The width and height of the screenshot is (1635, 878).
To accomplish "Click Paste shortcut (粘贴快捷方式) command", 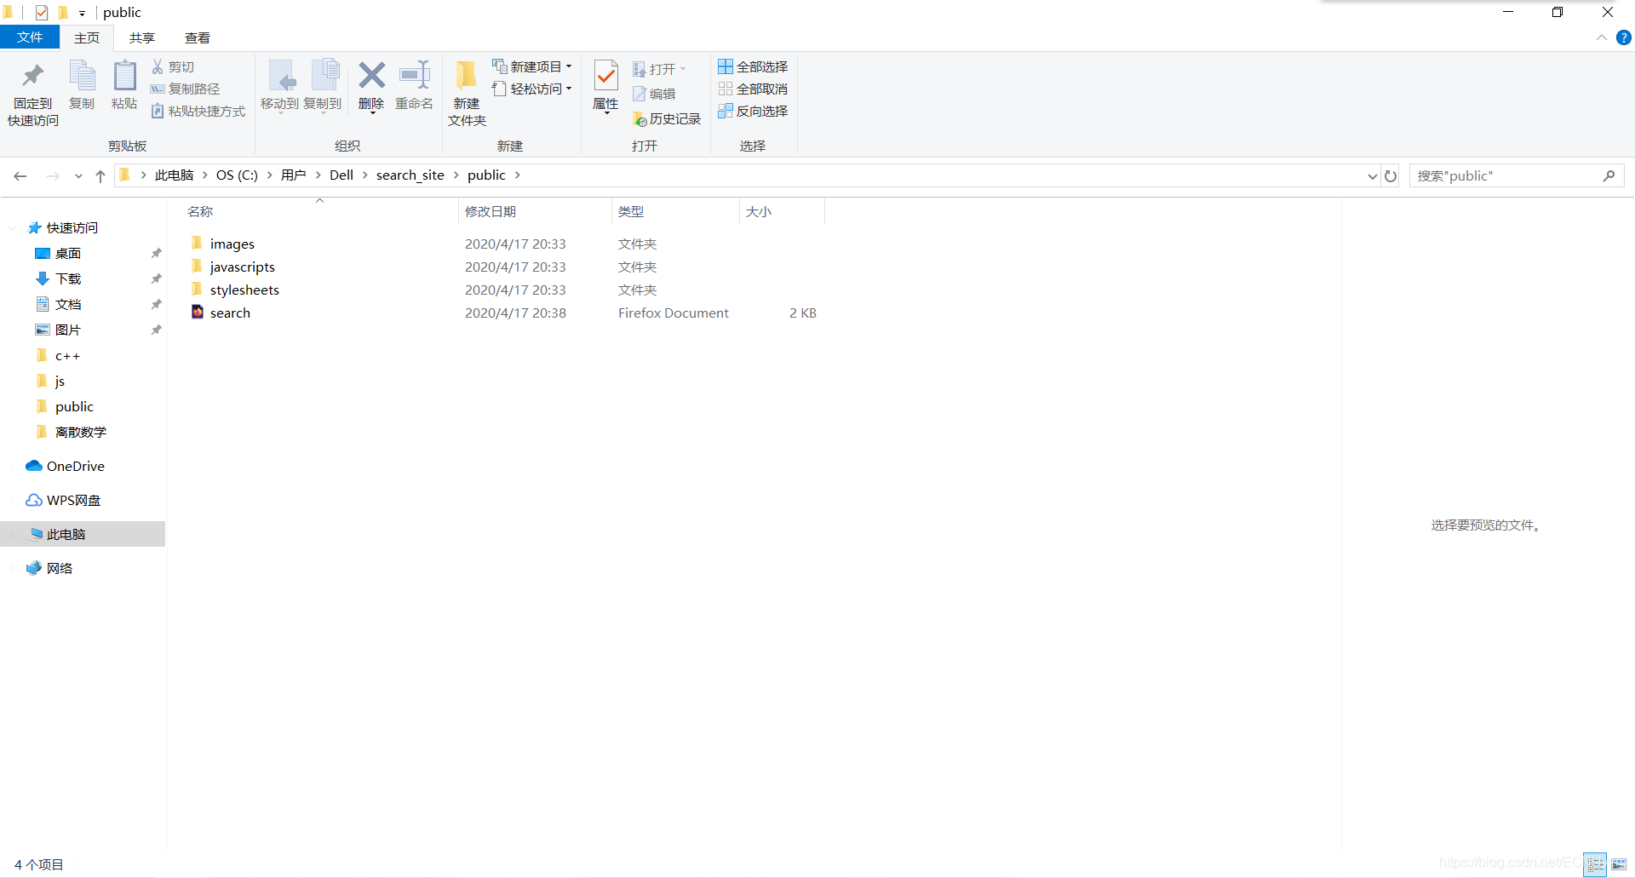I will (x=198, y=111).
